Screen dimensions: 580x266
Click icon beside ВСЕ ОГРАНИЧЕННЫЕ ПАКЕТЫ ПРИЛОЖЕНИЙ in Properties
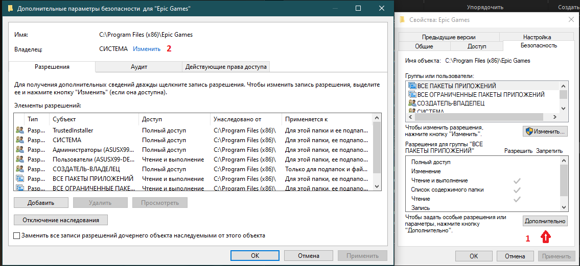click(412, 94)
